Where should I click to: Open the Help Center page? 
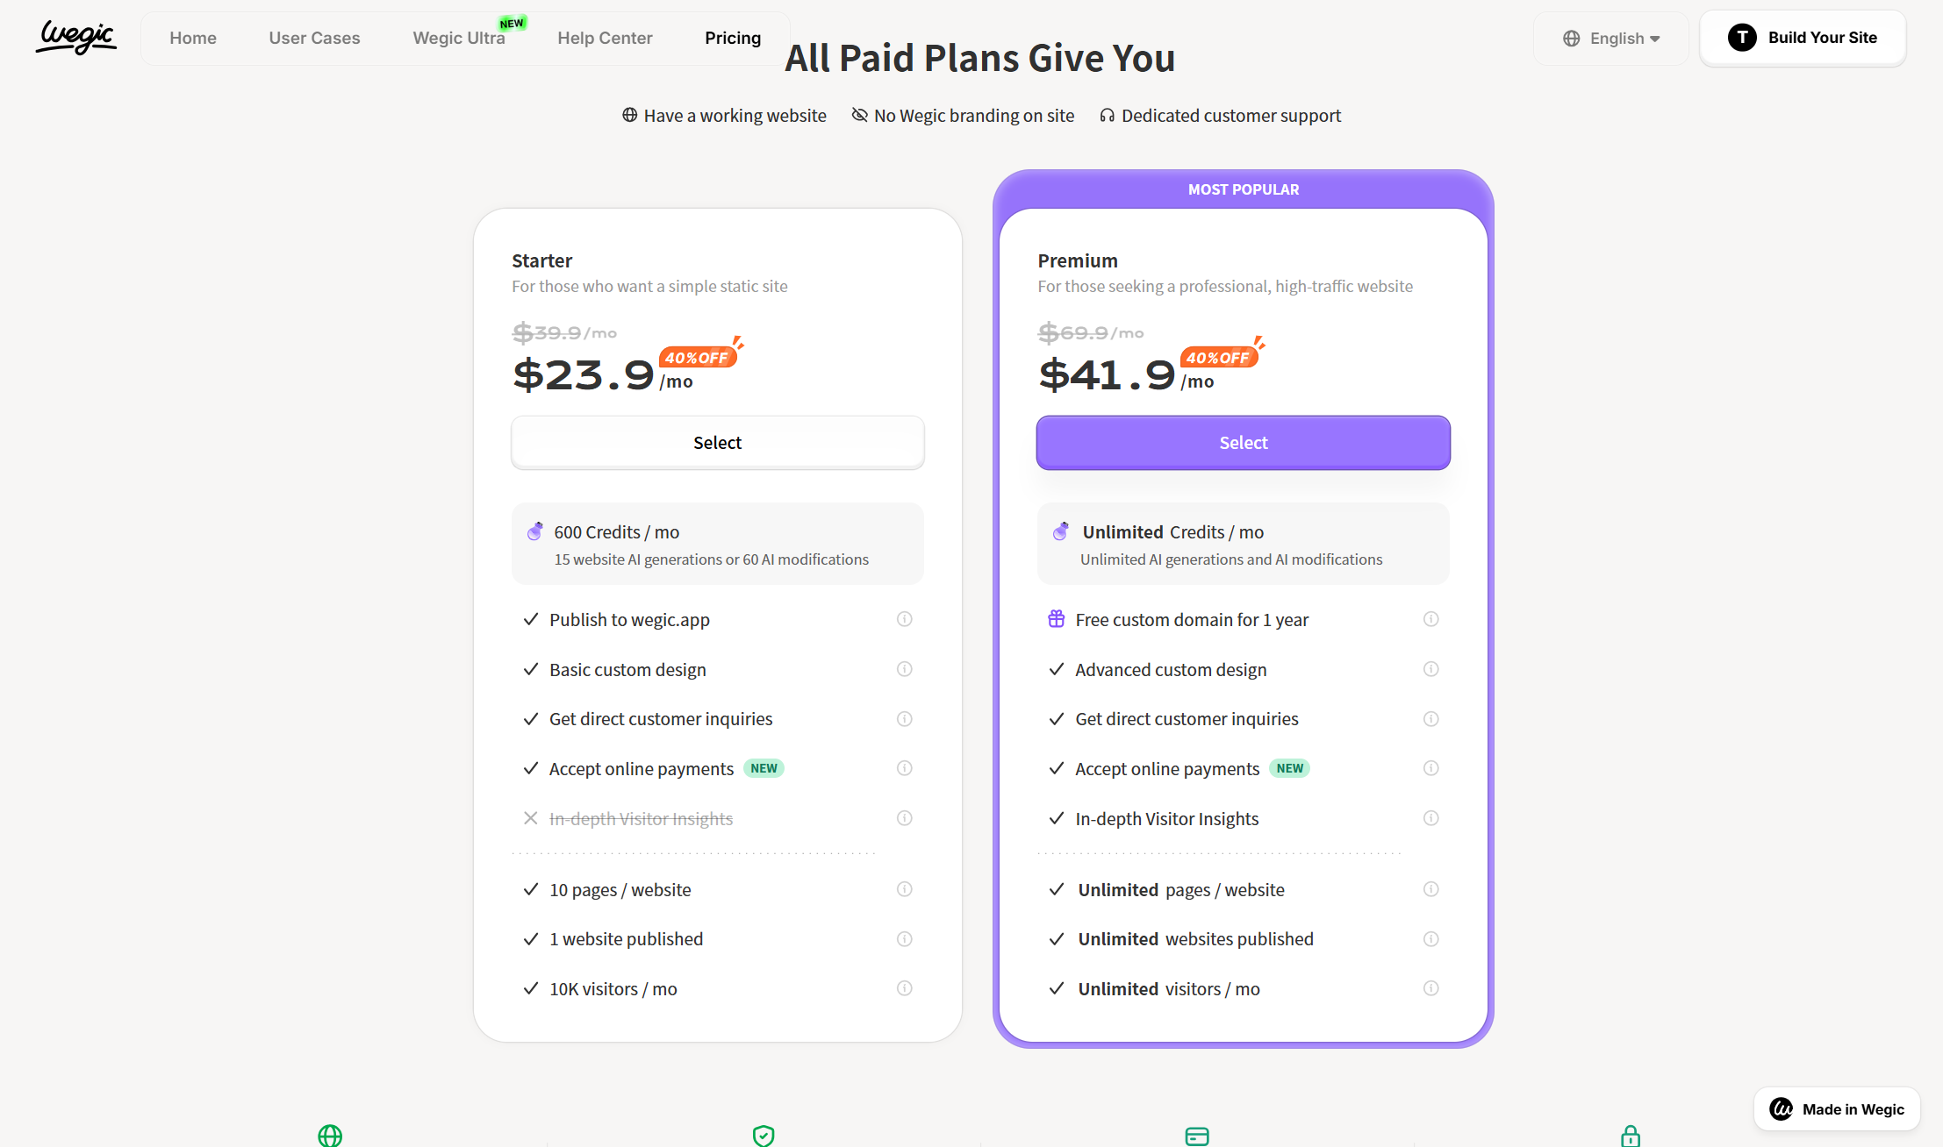point(605,38)
